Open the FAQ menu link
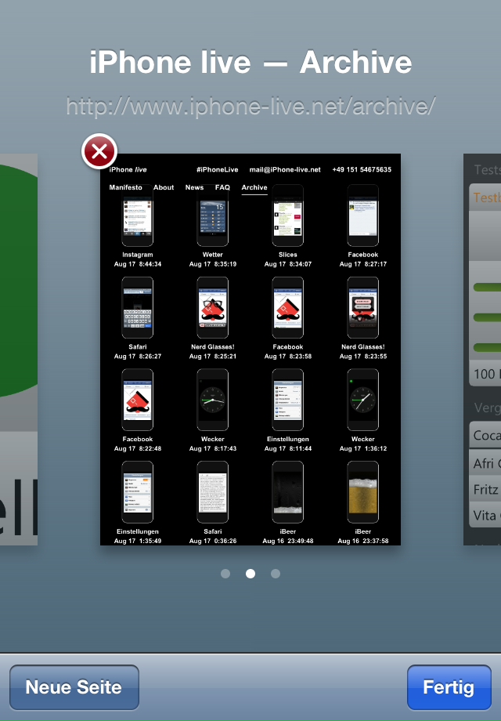Image resolution: width=501 pixels, height=721 pixels. tap(222, 188)
